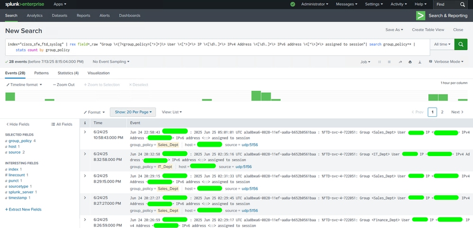473x228 pixels.
Task: Click Extract New Fields link
Action: tap(23, 210)
